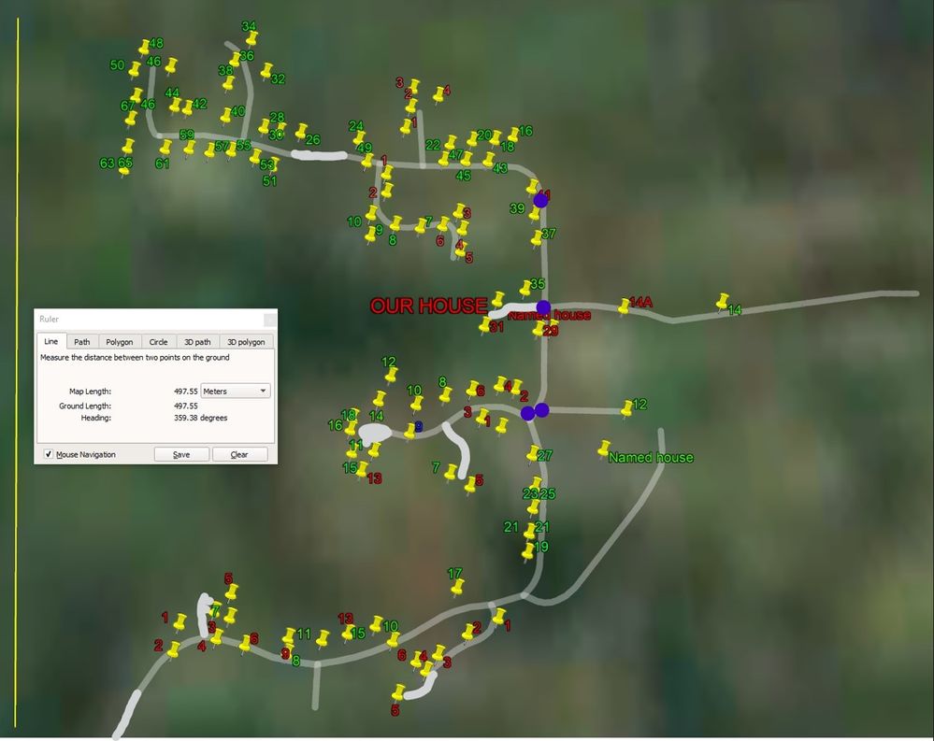Viewport: 934px width, 741px height.
Task: Click the red OUR HOUSE label
Action: 428,306
